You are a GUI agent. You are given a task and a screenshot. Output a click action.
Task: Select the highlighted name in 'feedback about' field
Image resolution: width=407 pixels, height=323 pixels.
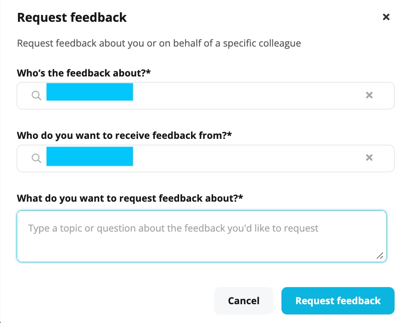(x=90, y=92)
